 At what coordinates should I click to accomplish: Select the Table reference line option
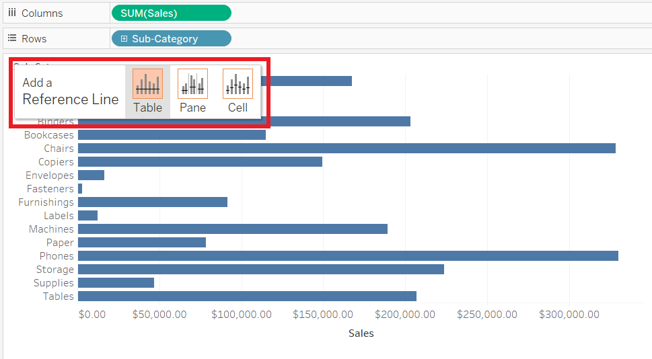click(147, 91)
